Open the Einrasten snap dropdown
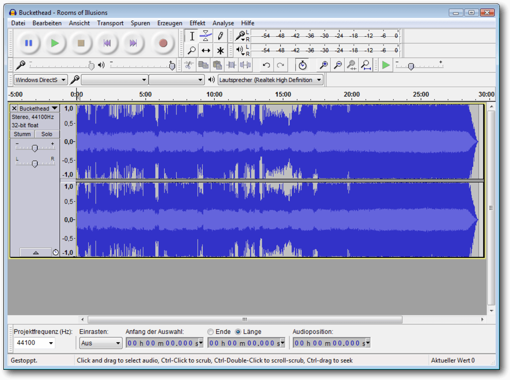This screenshot has height=380, width=510. [101, 343]
